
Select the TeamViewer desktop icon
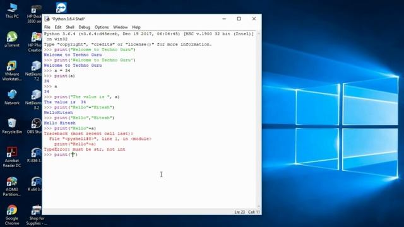[x=61, y=7]
